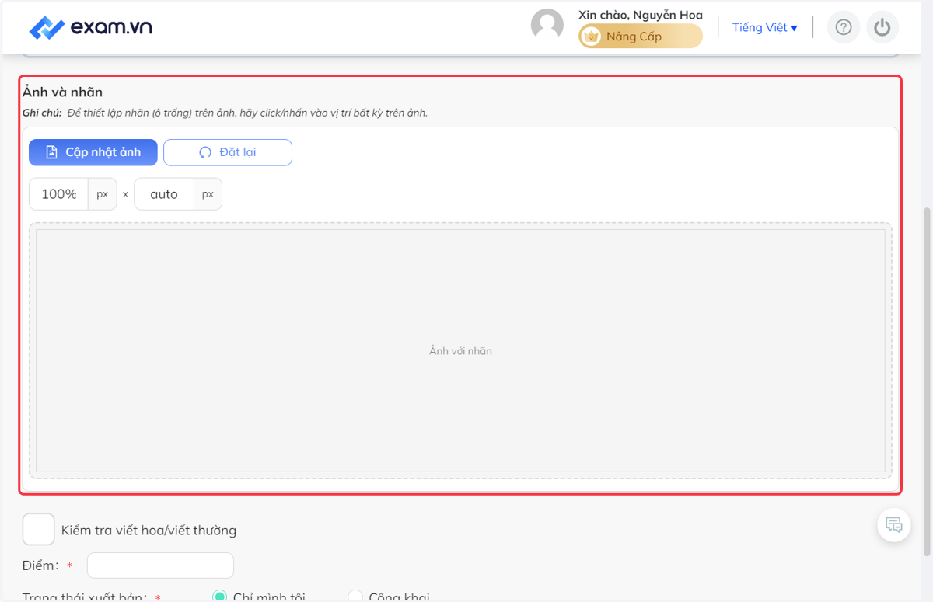Click the Ảnh với nhãn image area
Viewport: 933px width, 602px height.
[460, 350]
